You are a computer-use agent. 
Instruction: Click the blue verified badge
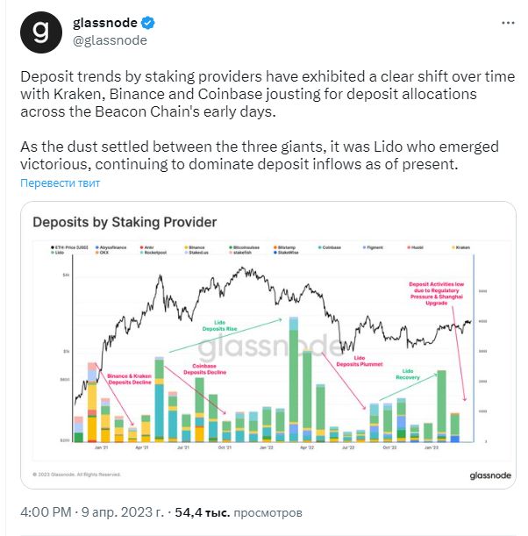tap(147, 23)
